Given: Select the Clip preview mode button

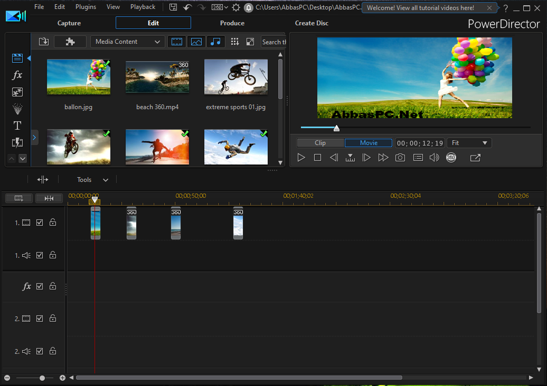Looking at the screenshot, I should click(x=320, y=143).
